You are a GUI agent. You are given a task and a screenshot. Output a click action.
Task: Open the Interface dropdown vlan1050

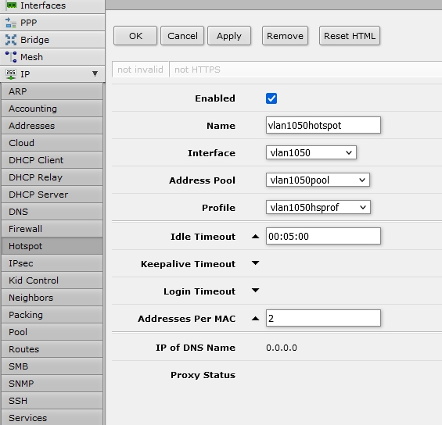pos(311,152)
